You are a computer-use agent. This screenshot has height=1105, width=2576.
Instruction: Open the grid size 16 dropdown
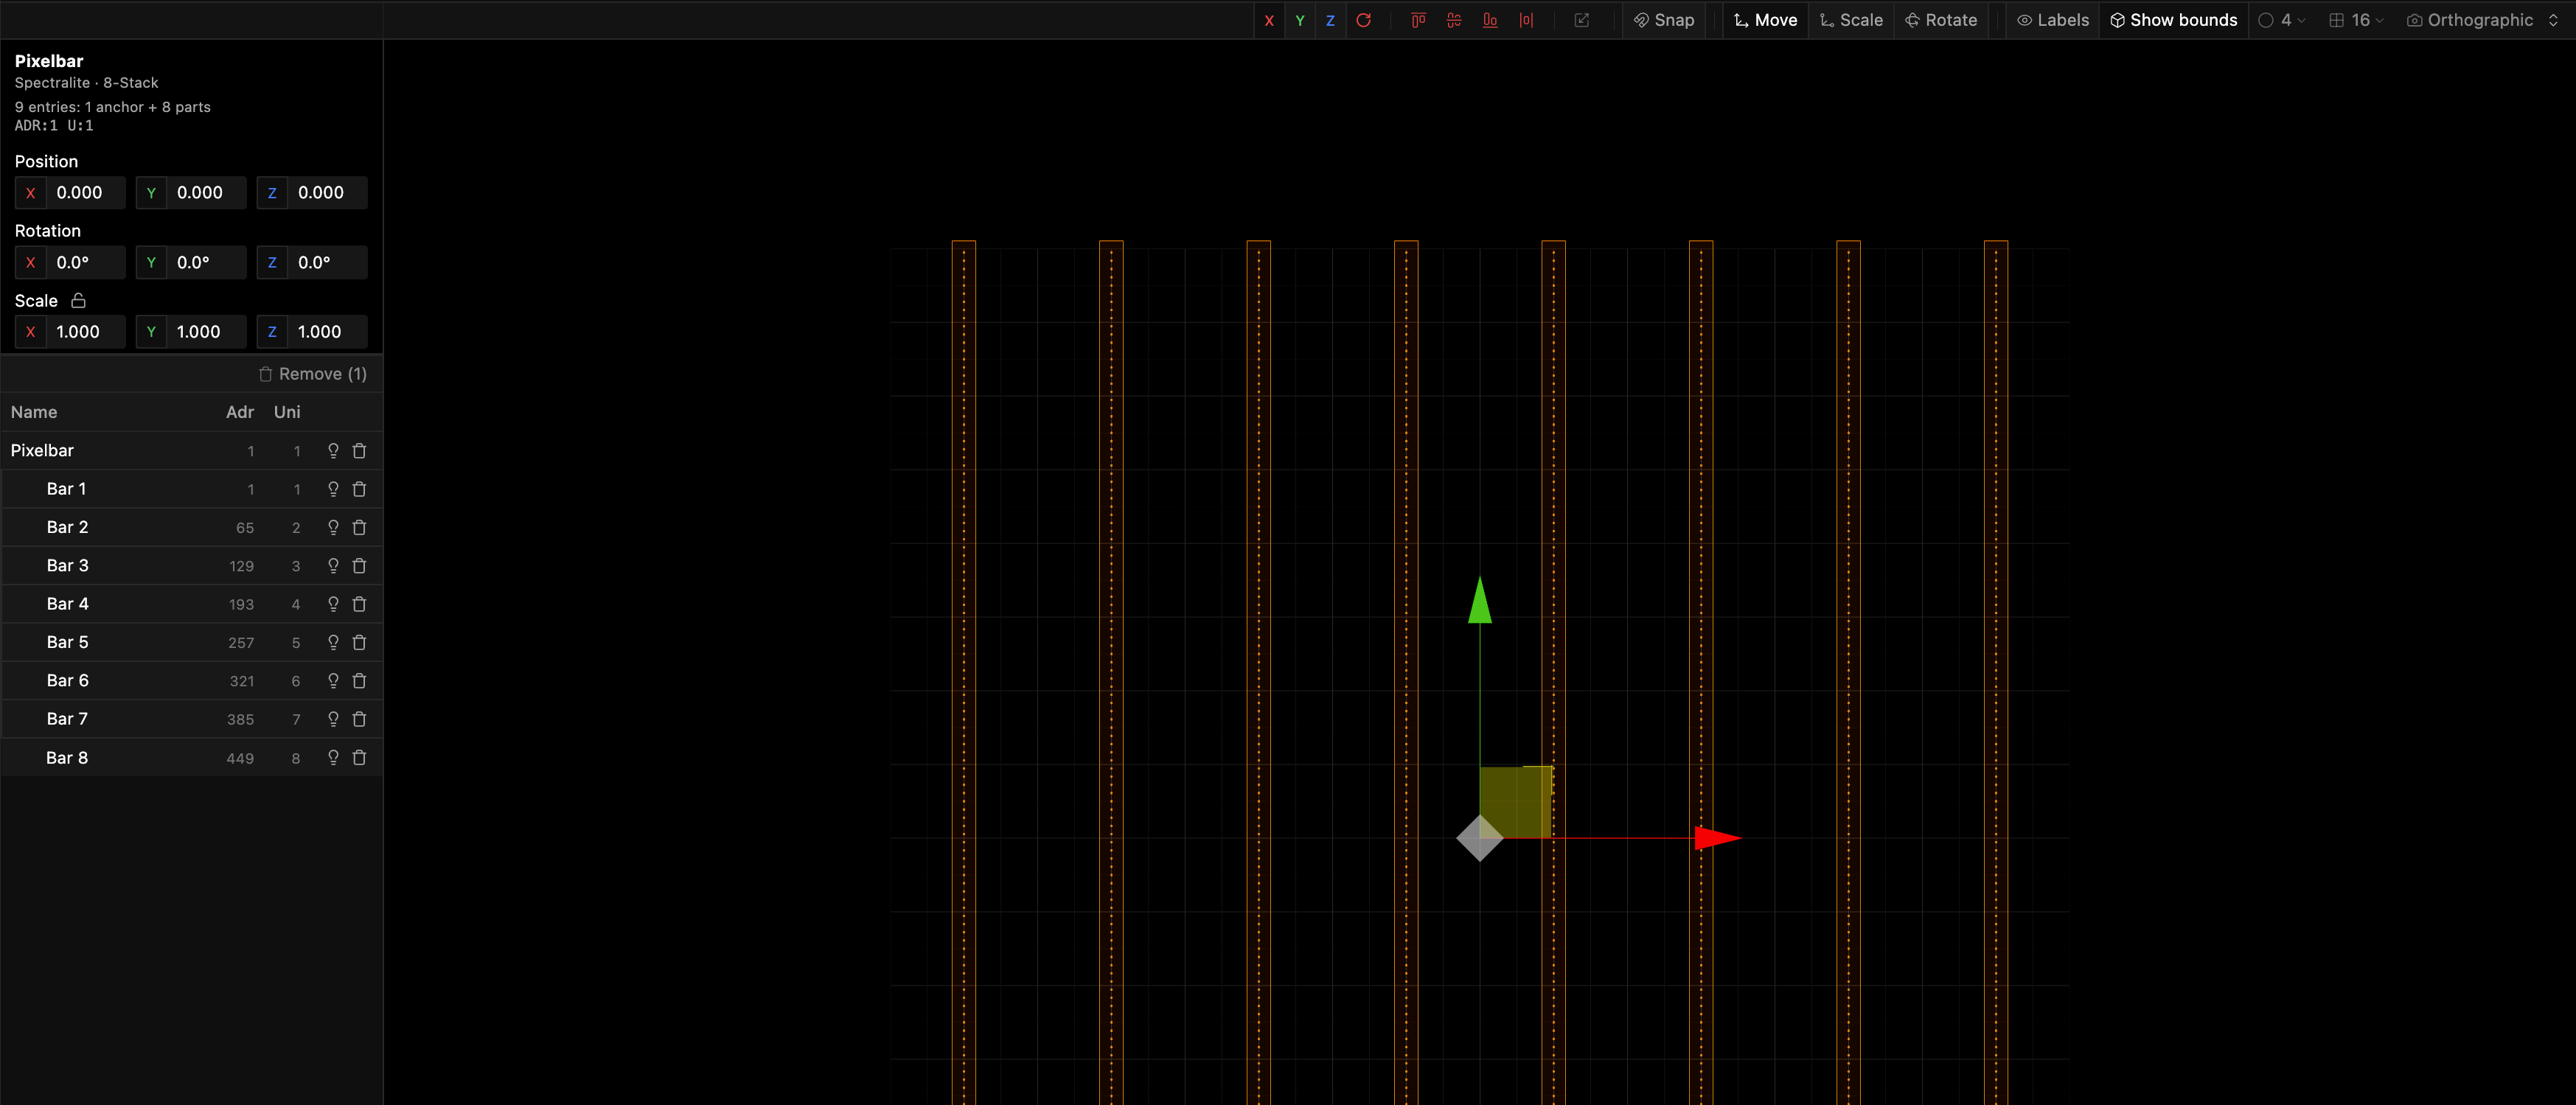point(2356,20)
